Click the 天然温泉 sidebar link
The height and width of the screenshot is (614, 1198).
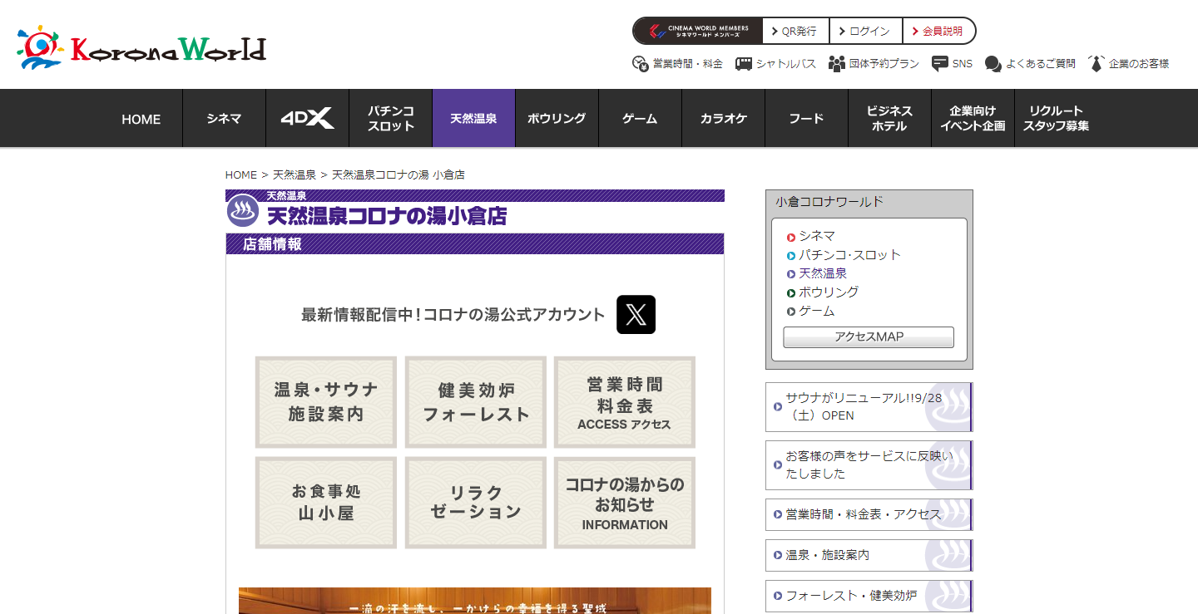(823, 273)
